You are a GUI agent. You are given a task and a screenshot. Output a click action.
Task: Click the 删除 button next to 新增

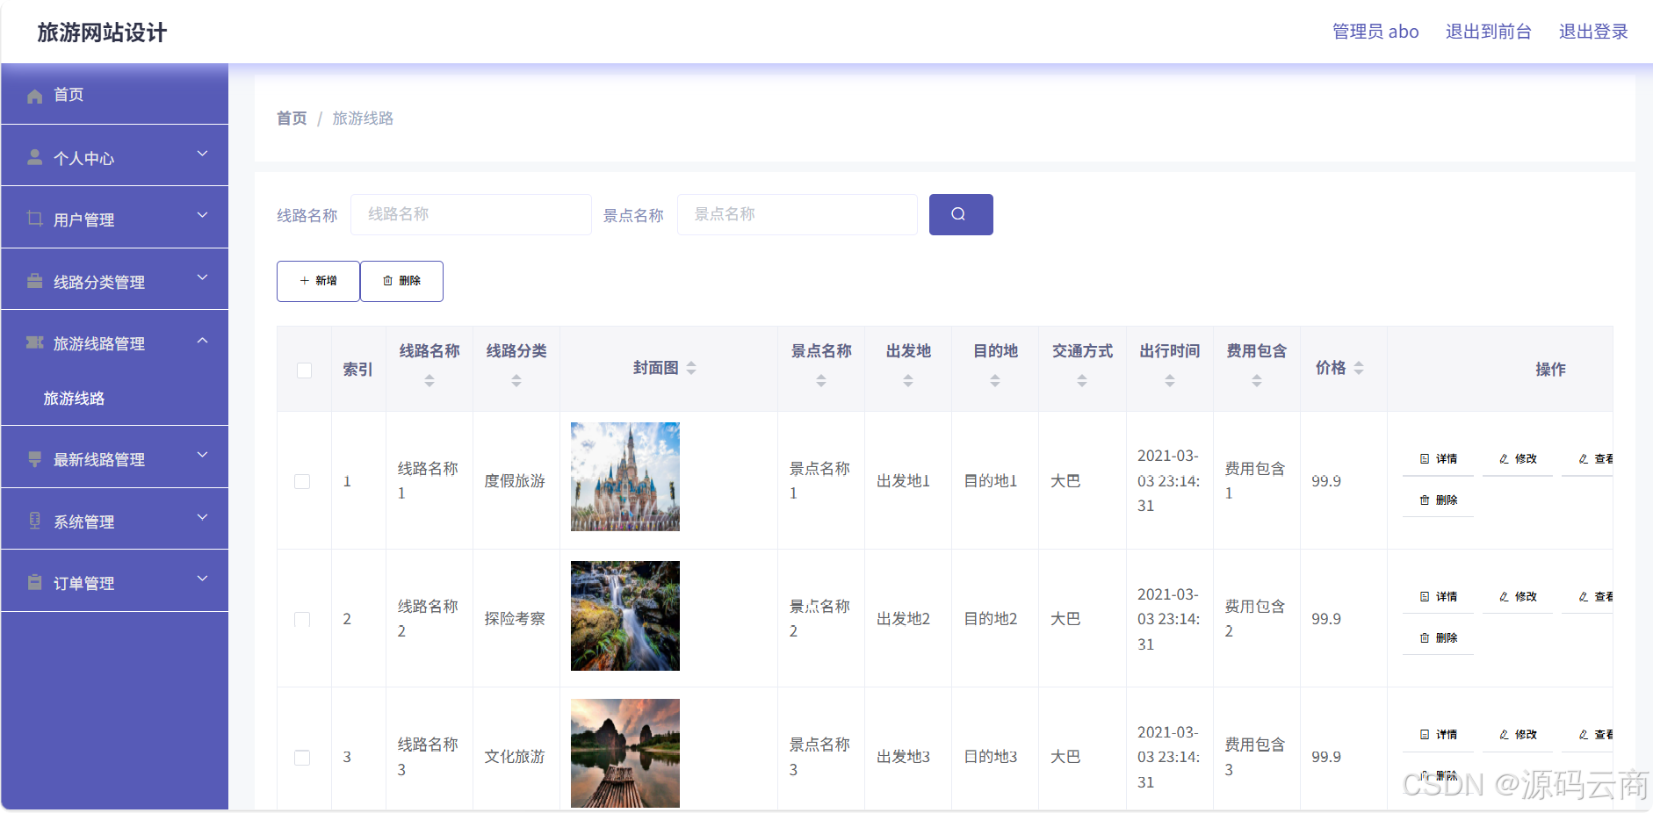401,281
